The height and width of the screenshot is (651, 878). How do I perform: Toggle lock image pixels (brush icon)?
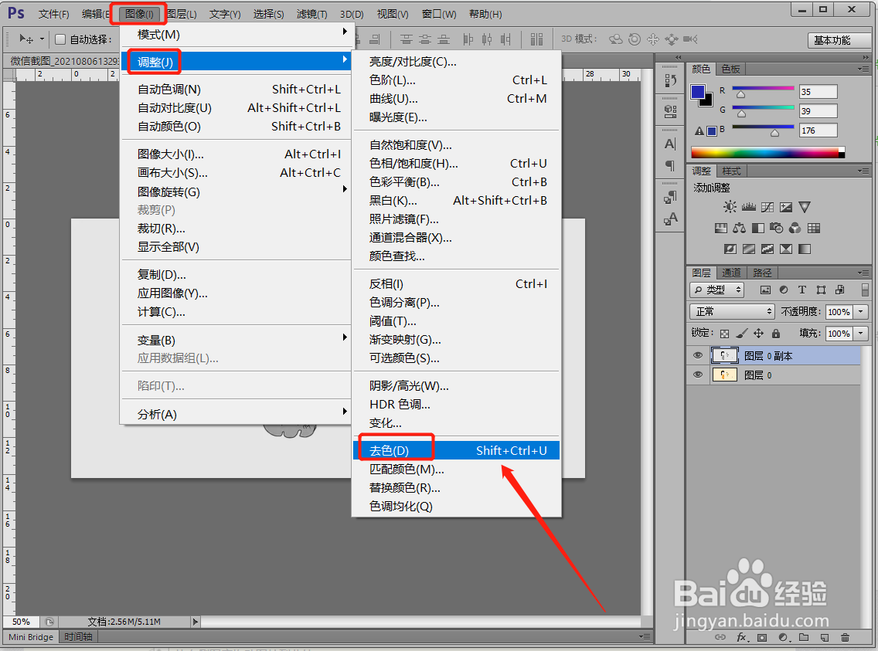pos(741,334)
